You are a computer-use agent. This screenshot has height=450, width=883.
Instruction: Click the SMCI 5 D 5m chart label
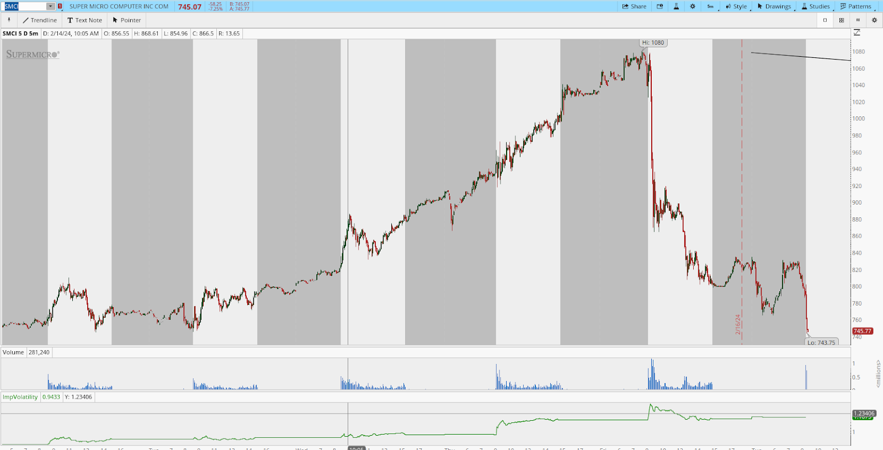tap(20, 34)
